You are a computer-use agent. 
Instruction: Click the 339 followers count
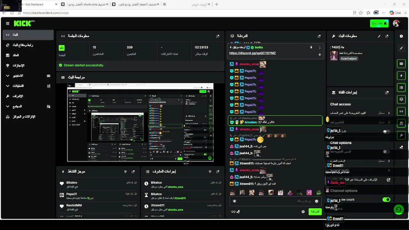pos(130,47)
